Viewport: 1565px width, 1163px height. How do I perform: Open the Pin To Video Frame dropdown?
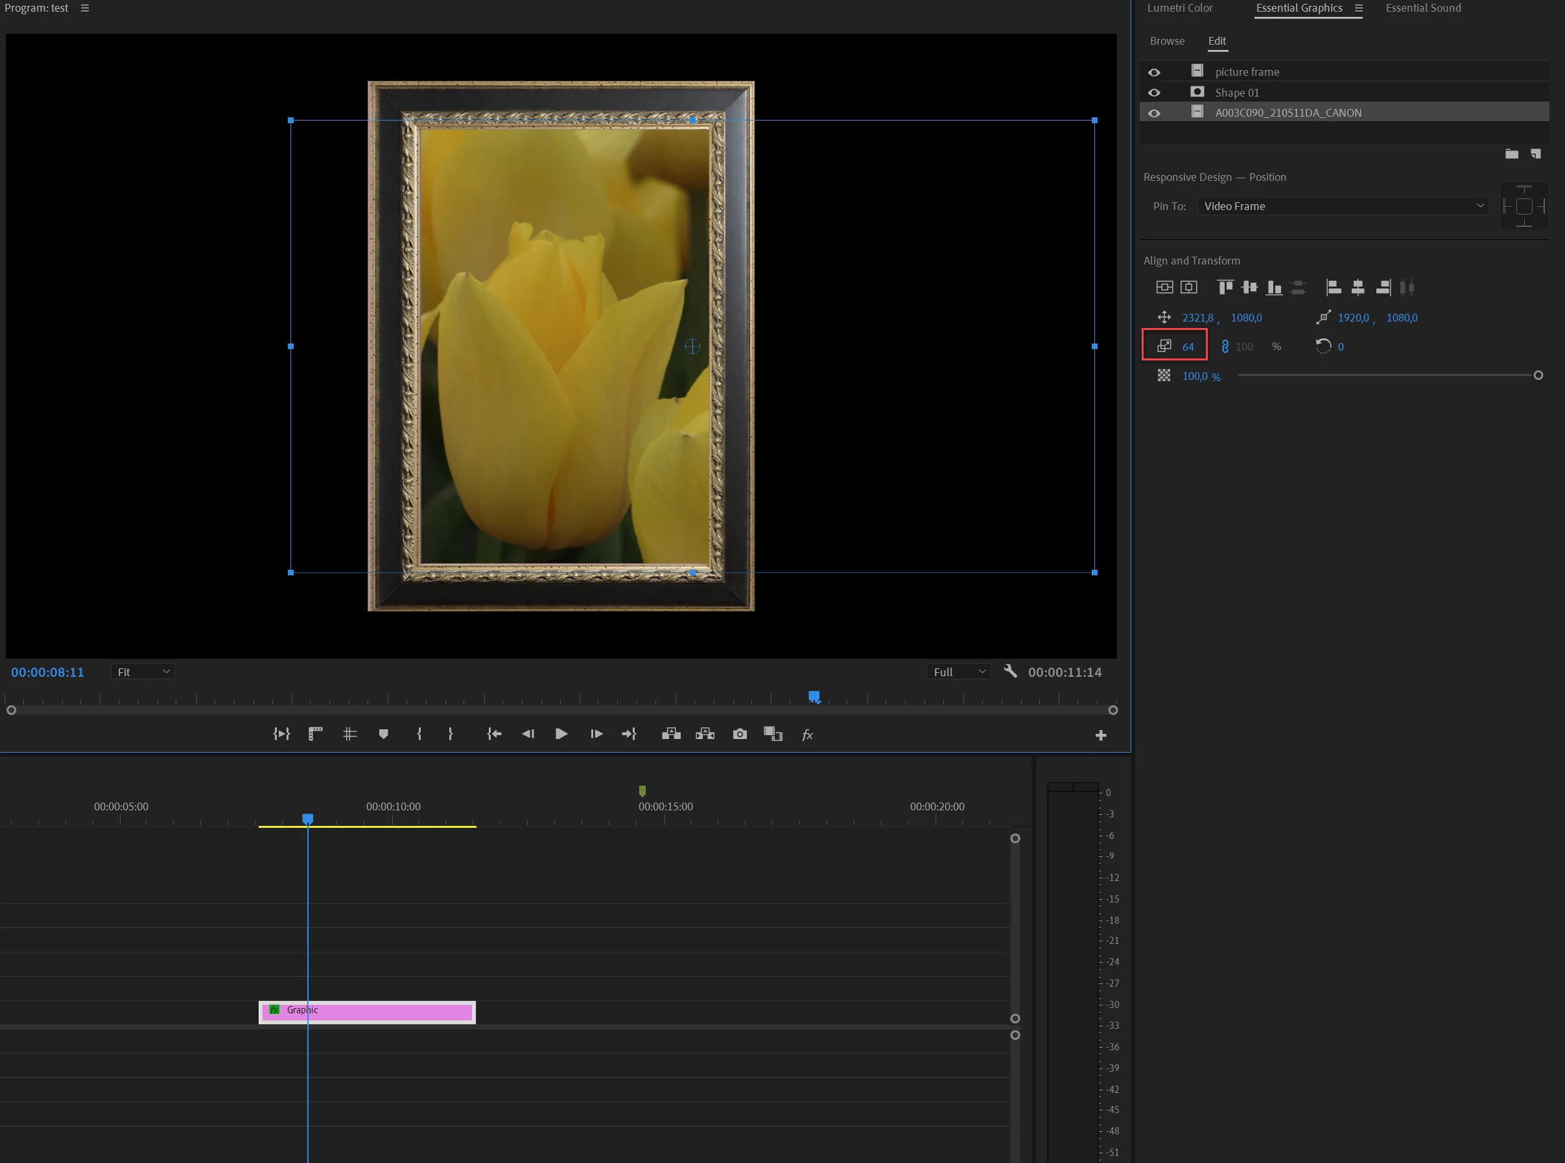pos(1342,206)
